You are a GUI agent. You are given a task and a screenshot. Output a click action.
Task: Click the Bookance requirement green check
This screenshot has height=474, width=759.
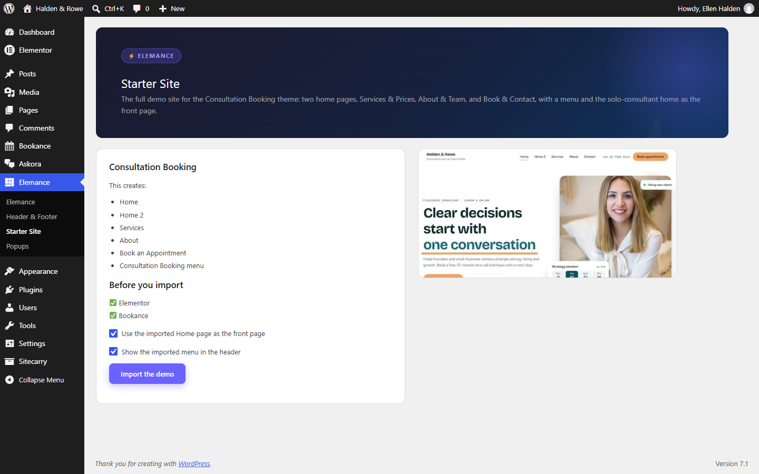point(113,315)
